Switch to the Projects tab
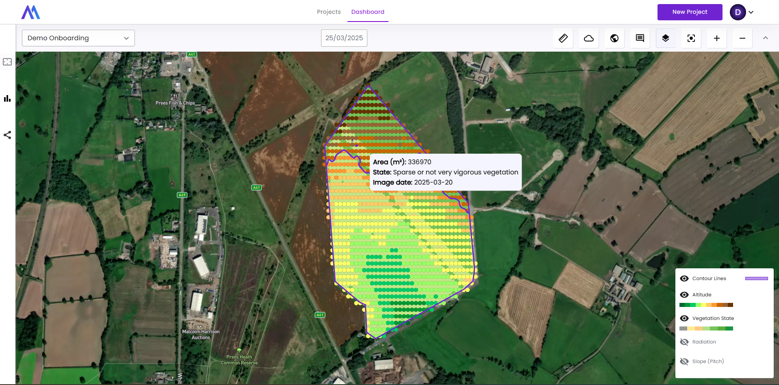 pyautogui.click(x=329, y=12)
